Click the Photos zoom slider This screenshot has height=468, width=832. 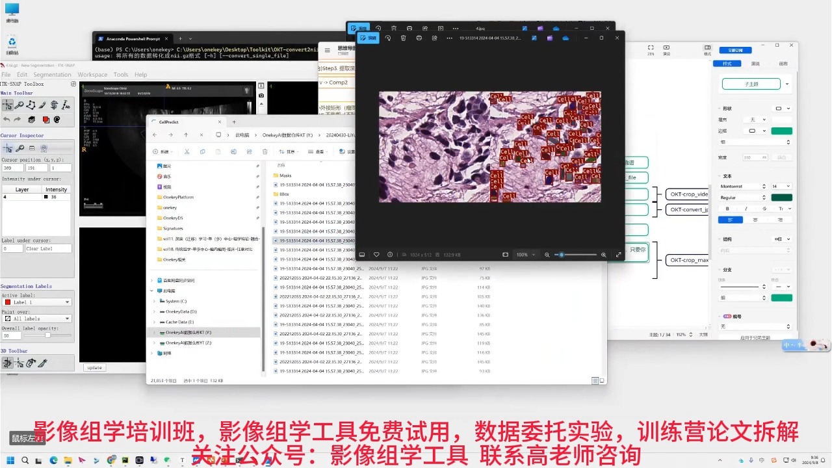(575, 255)
